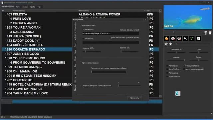Image resolution: width=213 pixels, height=120 pixels.
Task: Click the green music note icon
Action: (192, 39)
